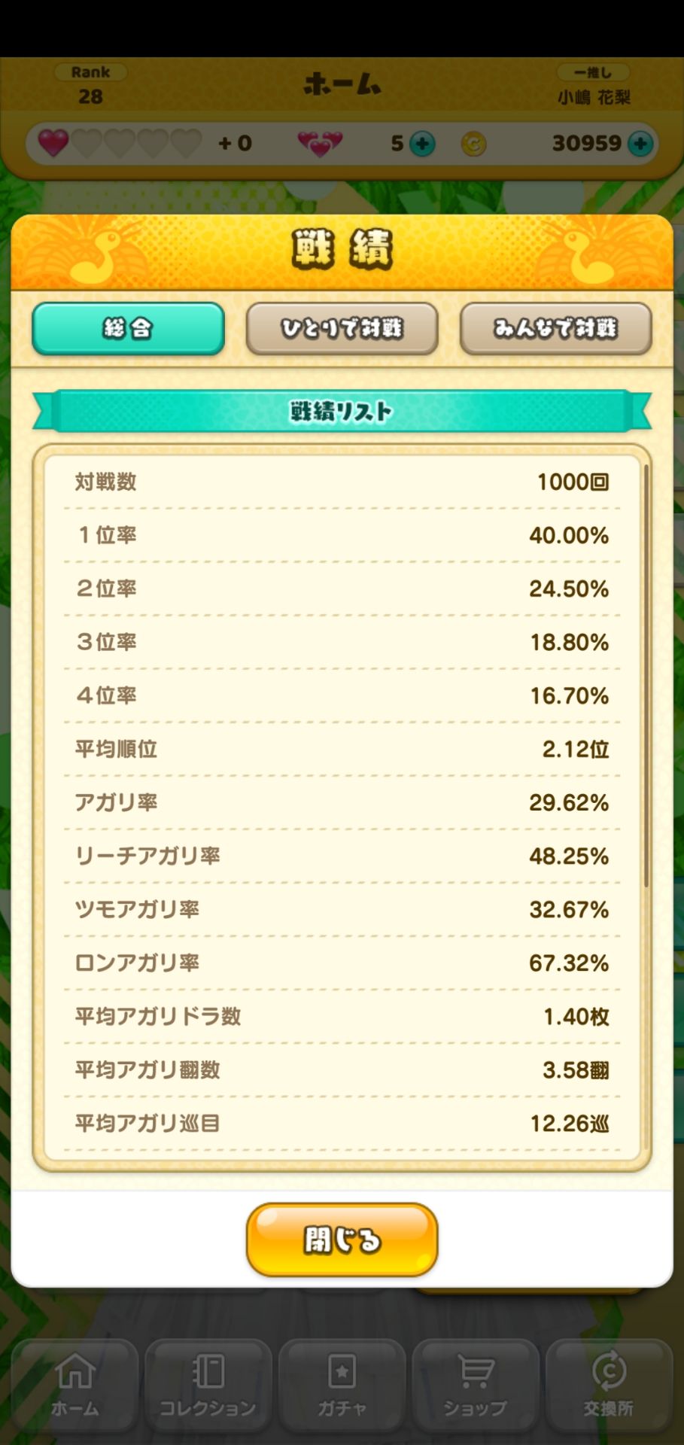
Task: Switch to the みんなで対戦 tab
Action: 555,328
